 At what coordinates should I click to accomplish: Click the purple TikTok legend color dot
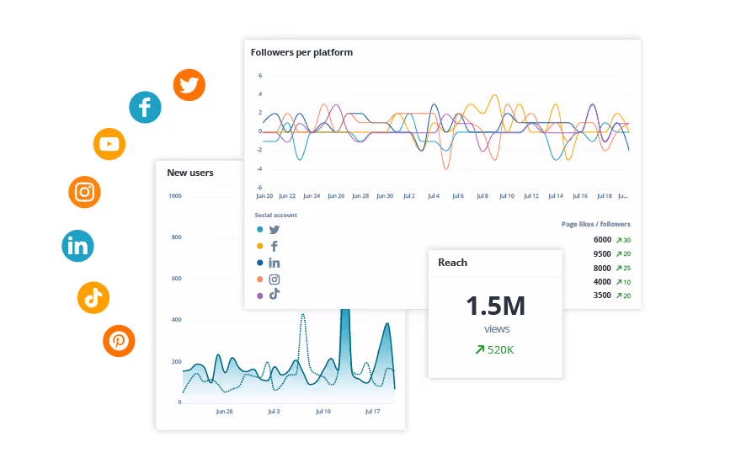click(260, 296)
